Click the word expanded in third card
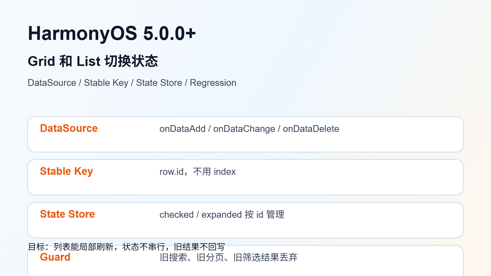491x276 pixels. tap(222, 215)
